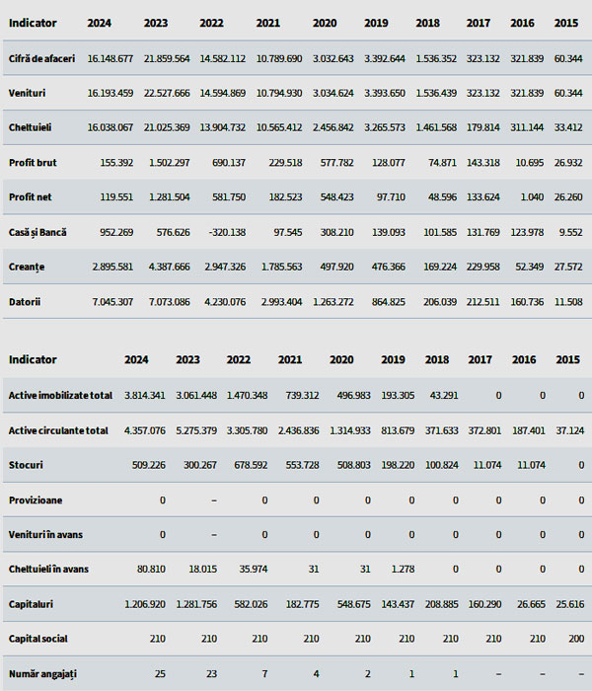592x691 pixels.
Task: Select the Cheltuieli 2020 value 2.456.842
Action: tap(333, 127)
